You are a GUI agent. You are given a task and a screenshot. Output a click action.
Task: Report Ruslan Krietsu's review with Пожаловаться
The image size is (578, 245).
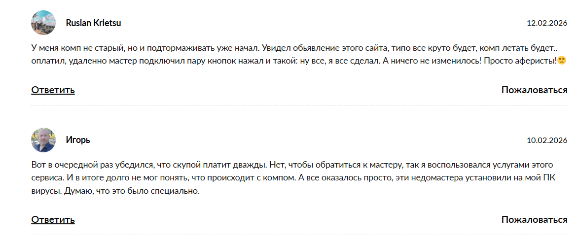pos(534,90)
